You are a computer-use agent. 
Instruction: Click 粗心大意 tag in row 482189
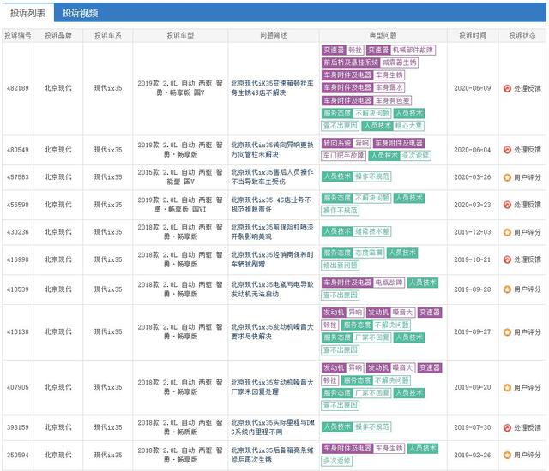[x=408, y=125]
